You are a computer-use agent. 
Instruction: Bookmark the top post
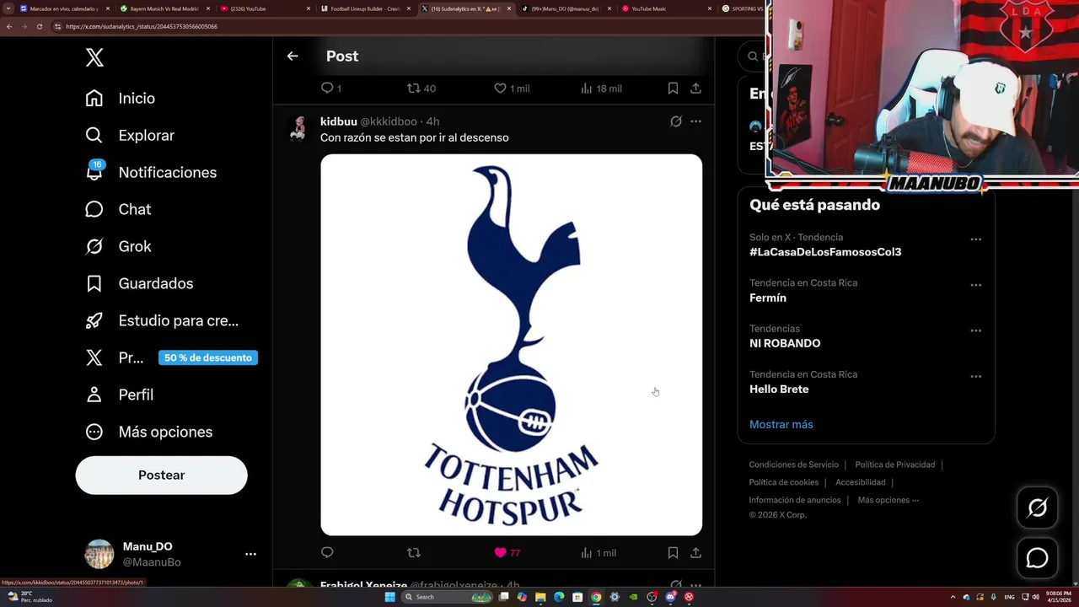click(x=673, y=88)
